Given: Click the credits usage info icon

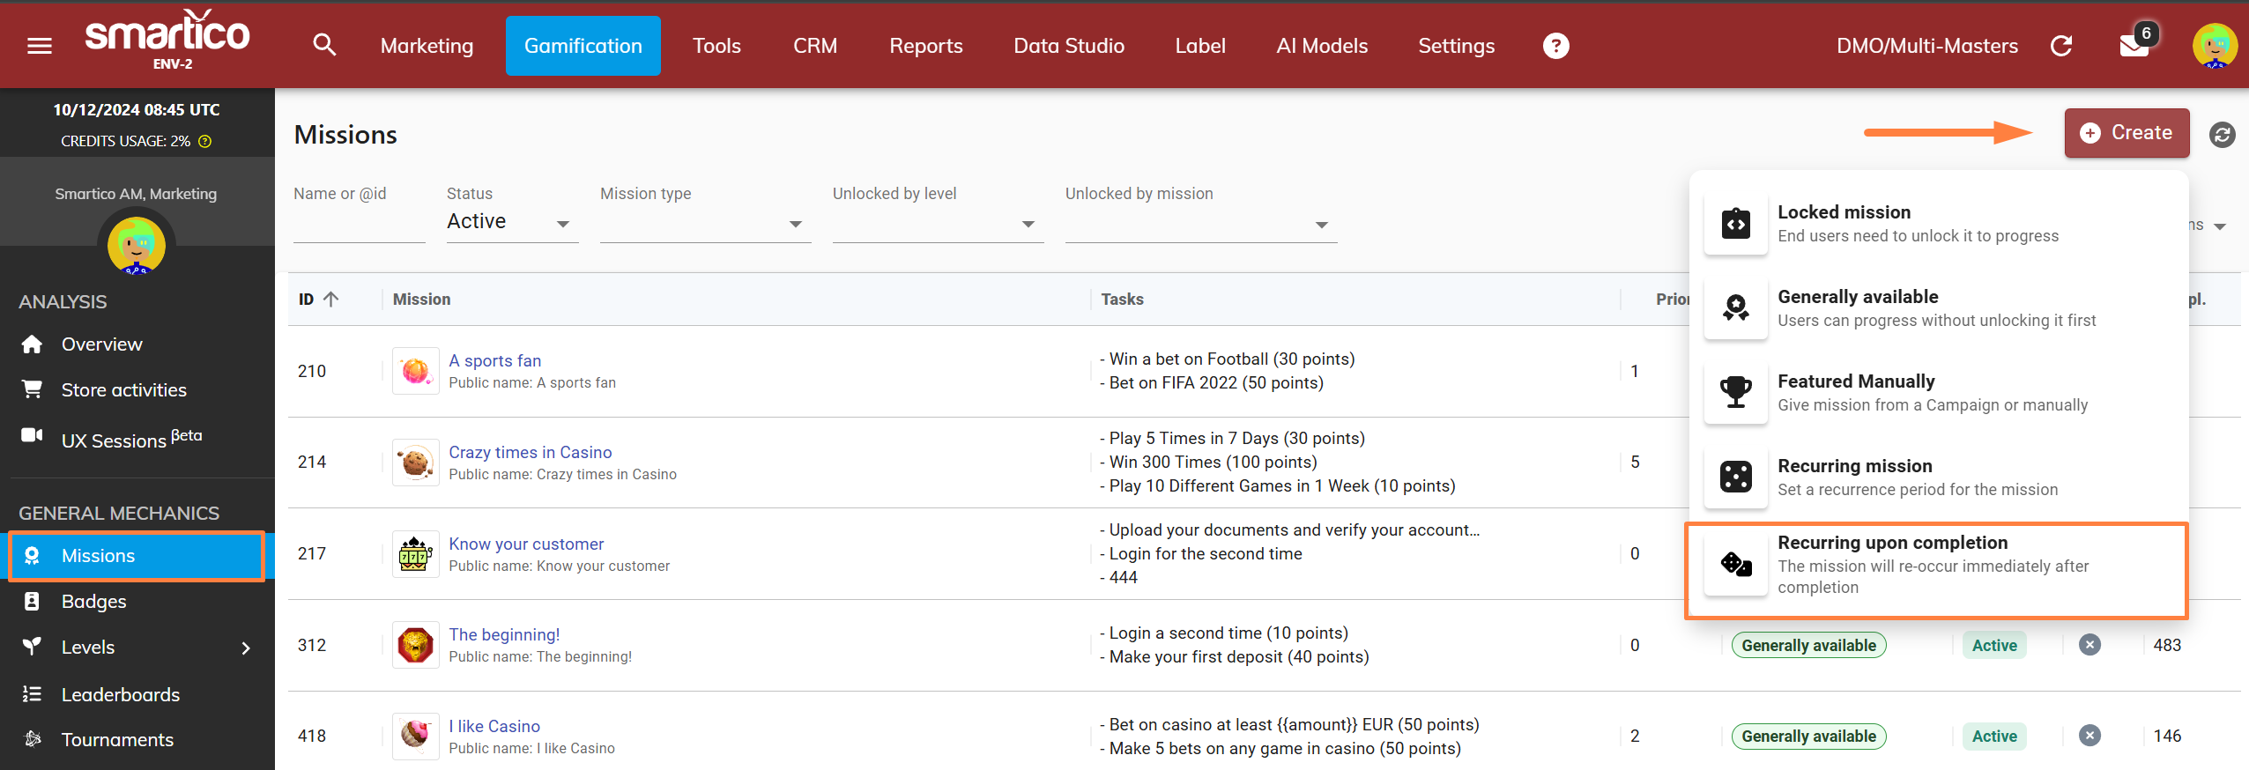Looking at the screenshot, I should tap(205, 142).
